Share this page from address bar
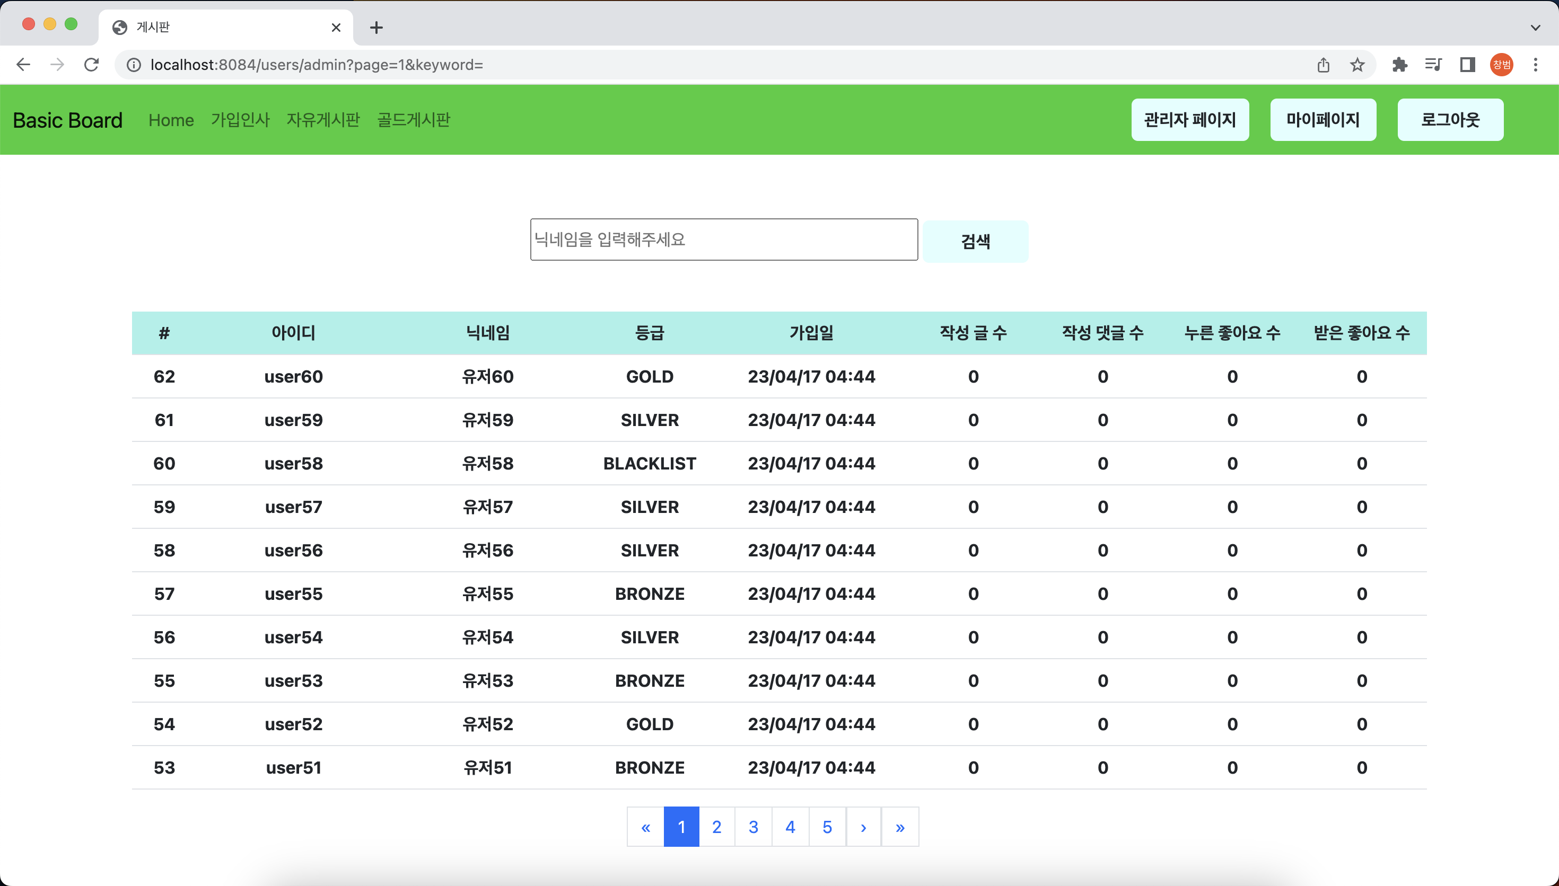1559x886 pixels. (1323, 65)
